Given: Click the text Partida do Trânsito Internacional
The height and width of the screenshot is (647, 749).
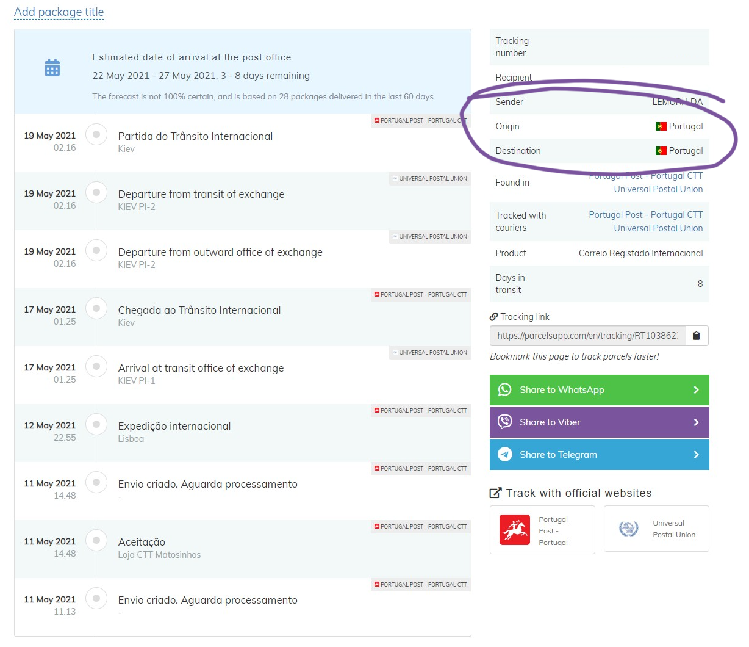Looking at the screenshot, I should (x=195, y=136).
